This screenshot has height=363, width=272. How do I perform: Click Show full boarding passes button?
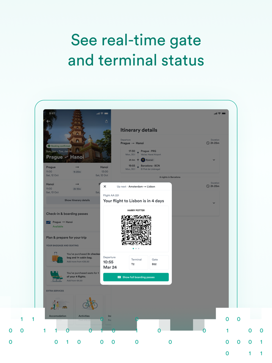coord(136,277)
